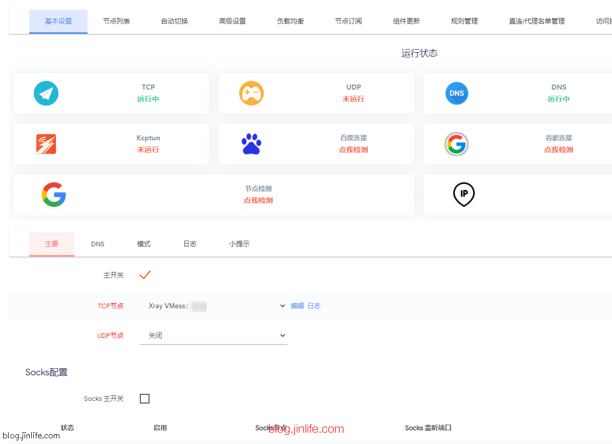Open the 日志 link beside TCP node

[x=314, y=306]
